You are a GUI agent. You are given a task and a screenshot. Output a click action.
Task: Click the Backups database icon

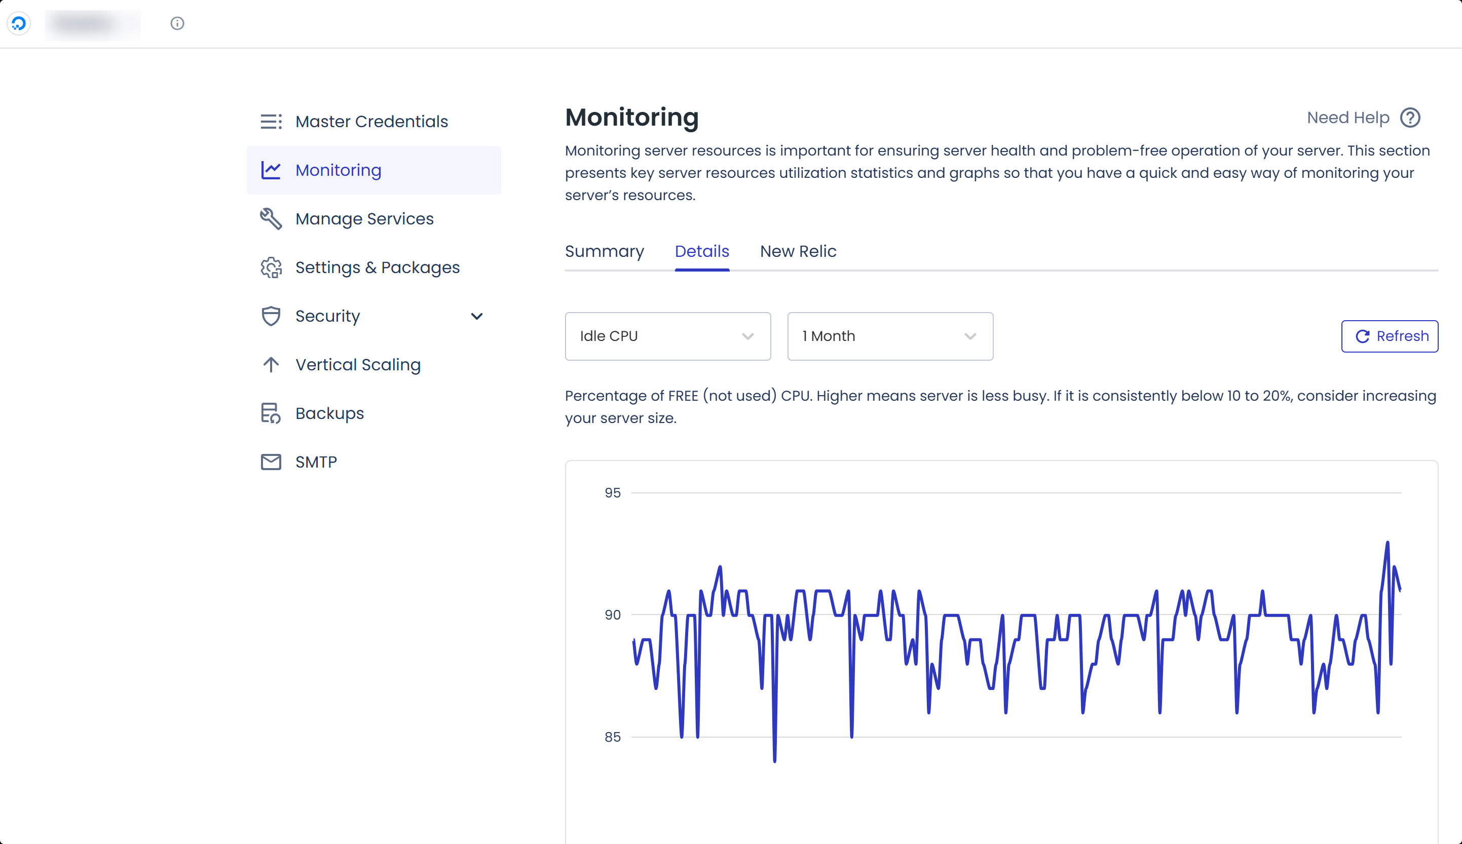(271, 413)
